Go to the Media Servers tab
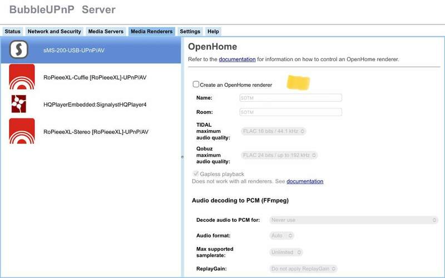 pos(106,32)
